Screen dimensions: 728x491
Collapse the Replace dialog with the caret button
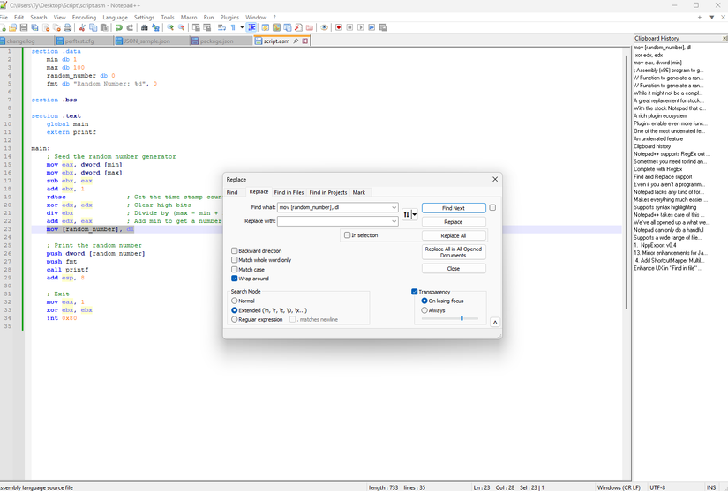(x=495, y=323)
